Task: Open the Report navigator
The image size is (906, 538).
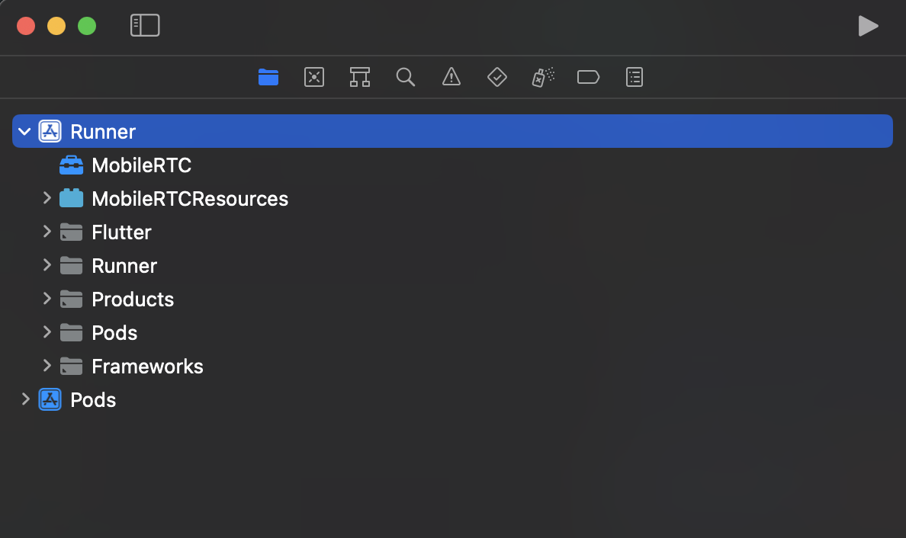Action: click(x=635, y=77)
